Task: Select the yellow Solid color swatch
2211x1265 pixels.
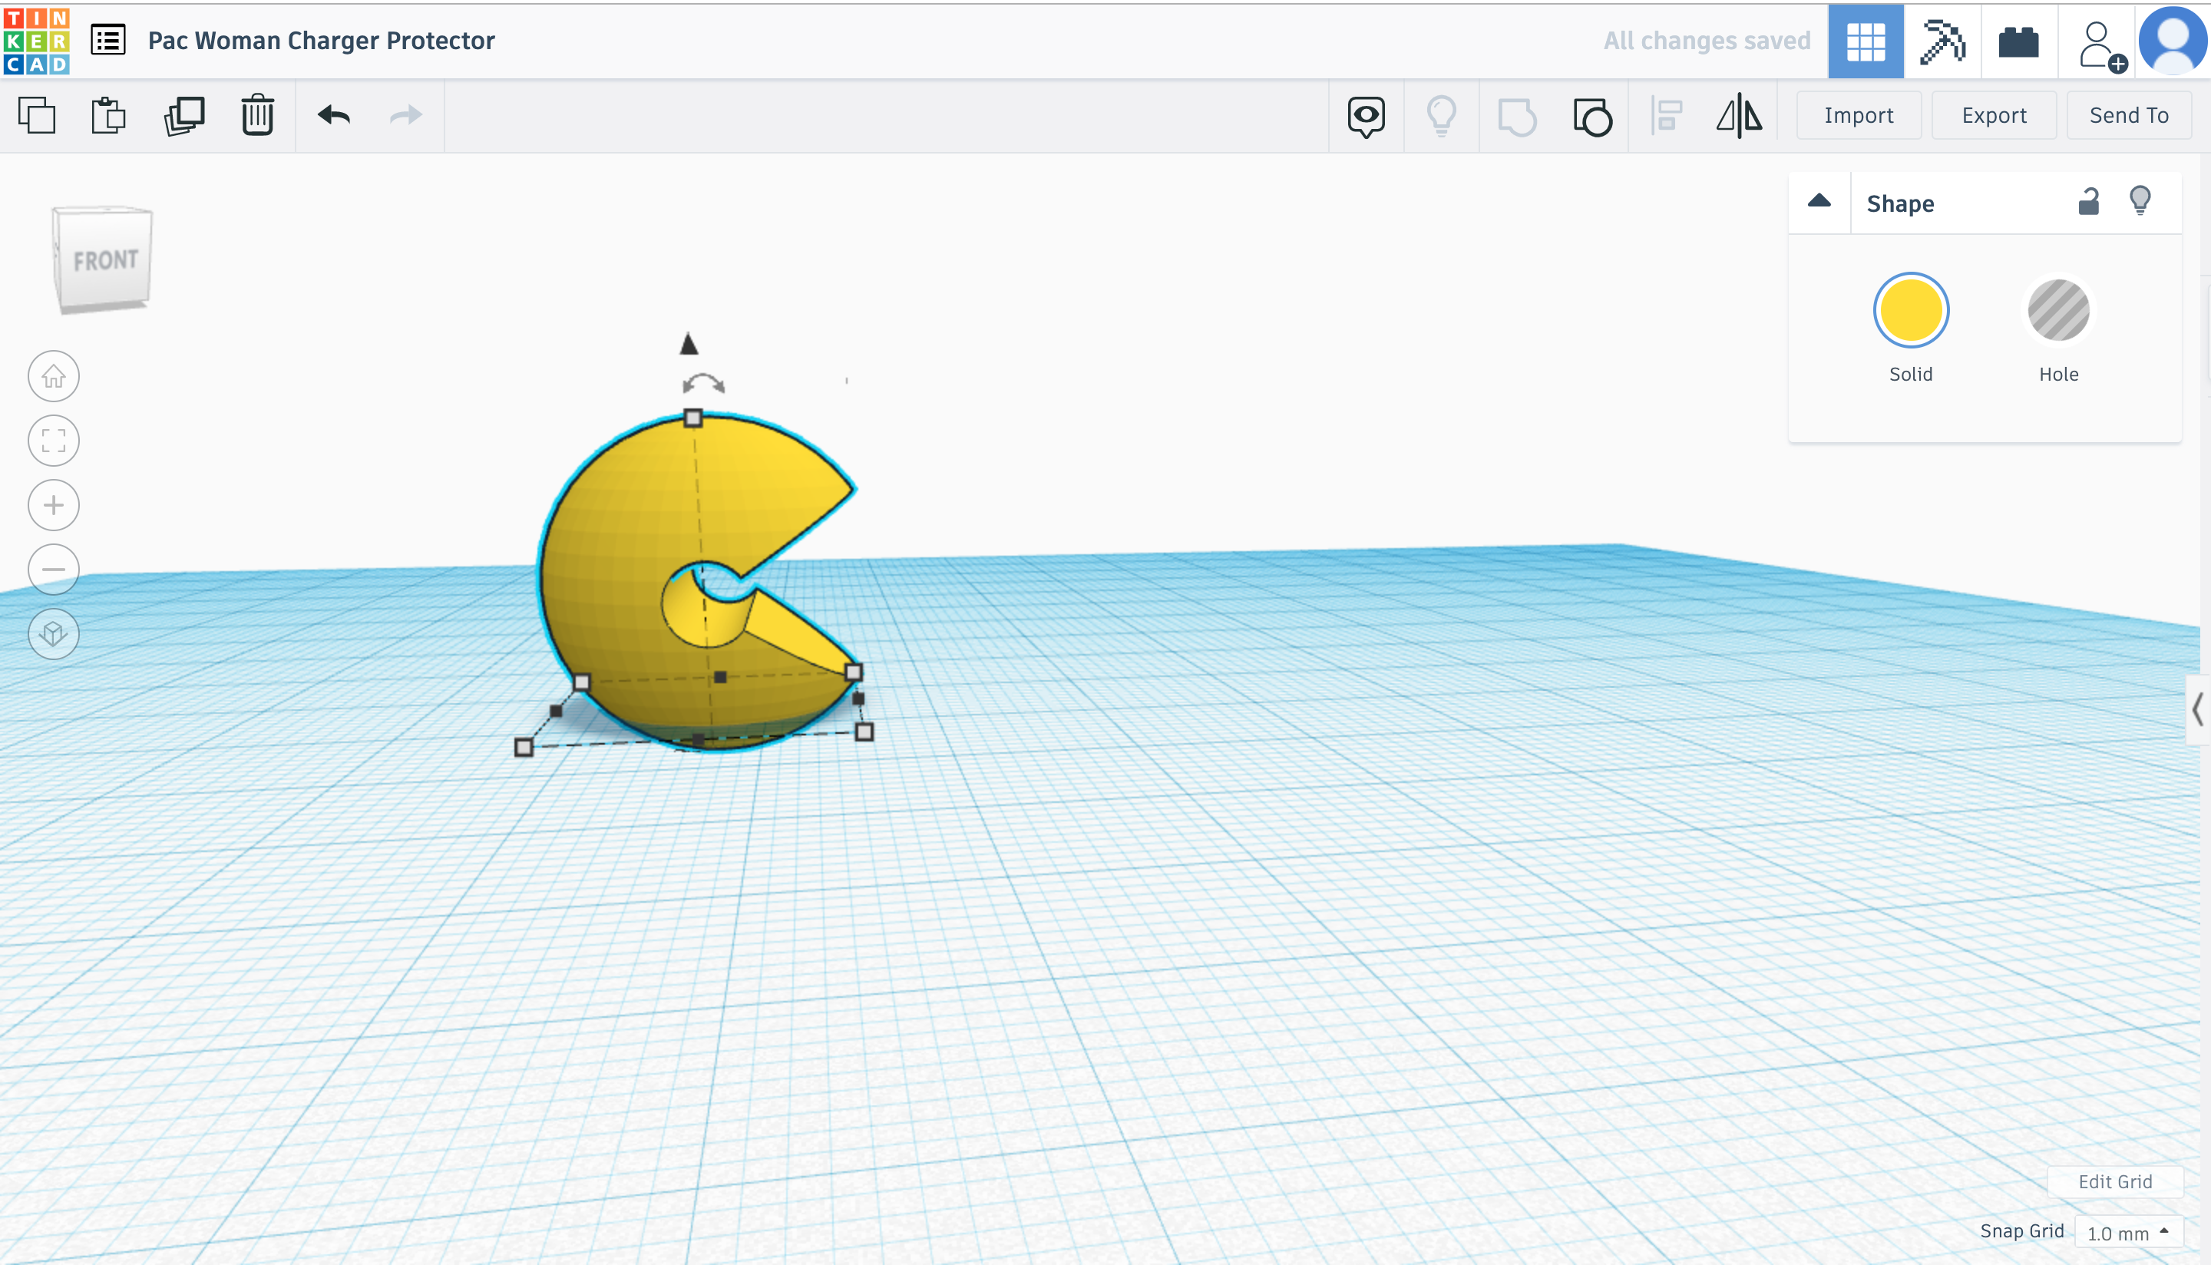Action: pos(1910,310)
